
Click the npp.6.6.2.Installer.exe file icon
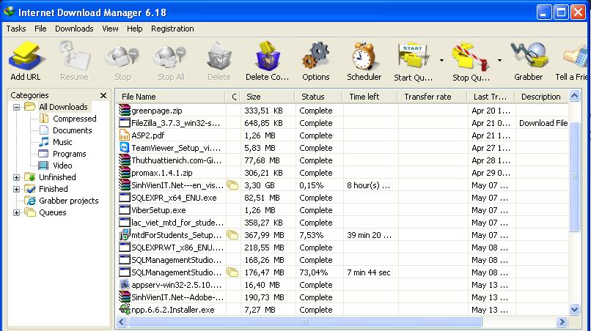125,310
